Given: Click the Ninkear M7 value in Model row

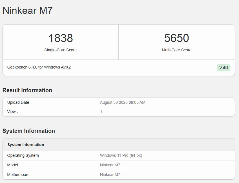Looking at the screenshot, I should (x=110, y=165).
